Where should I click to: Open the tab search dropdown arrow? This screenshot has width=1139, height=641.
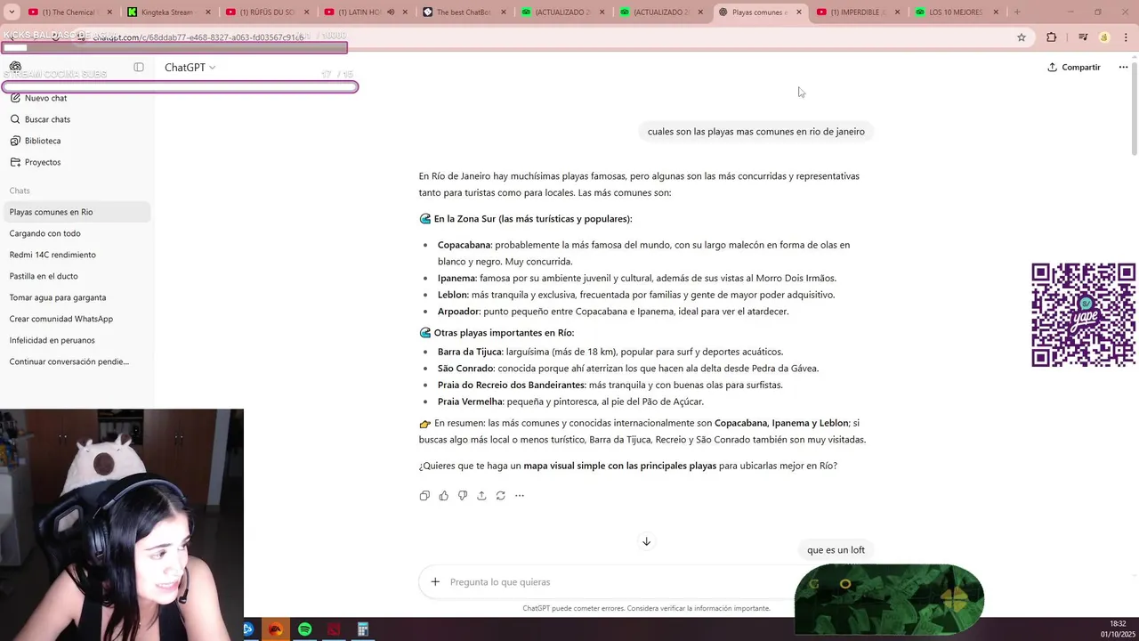point(12,12)
